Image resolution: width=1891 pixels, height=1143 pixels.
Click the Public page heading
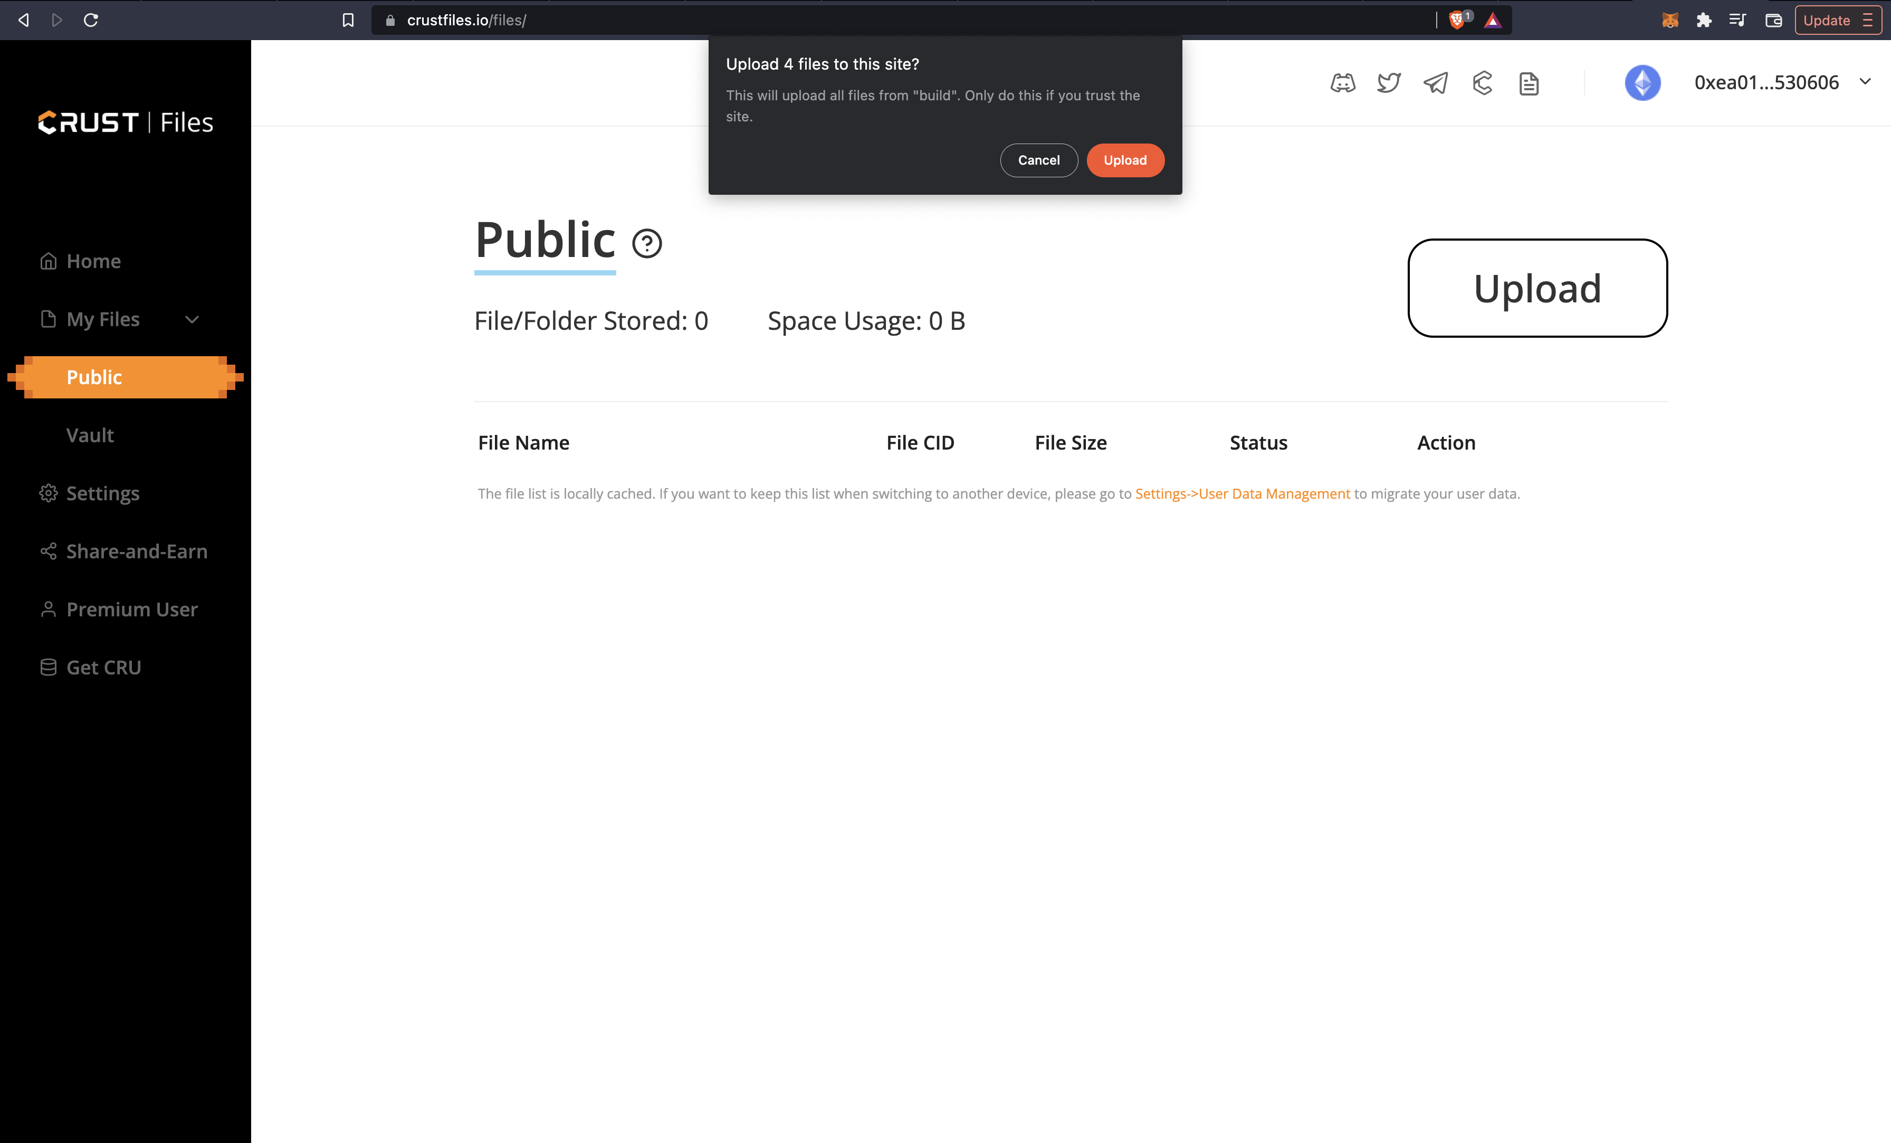click(545, 240)
